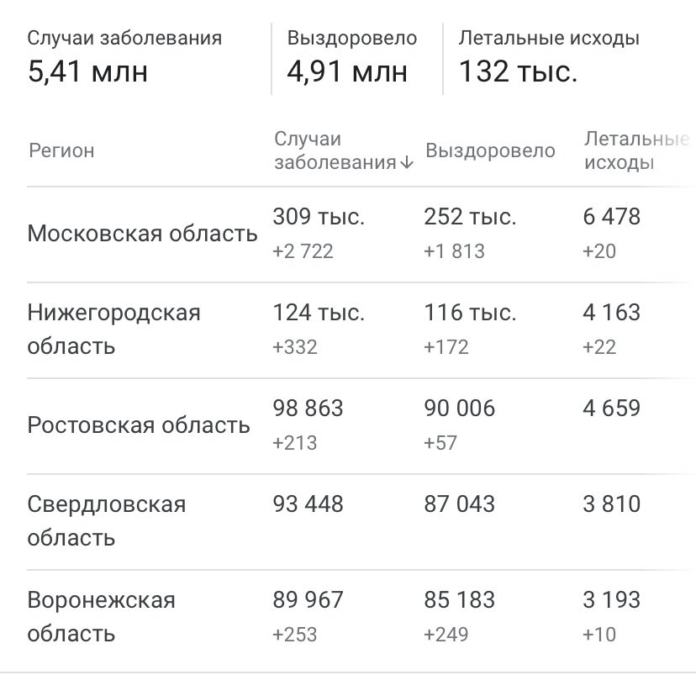The width and height of the screenshot is (696, 675).
Task: Click the sort arrow beside Случаи заболевания
Action: point(406,163)
